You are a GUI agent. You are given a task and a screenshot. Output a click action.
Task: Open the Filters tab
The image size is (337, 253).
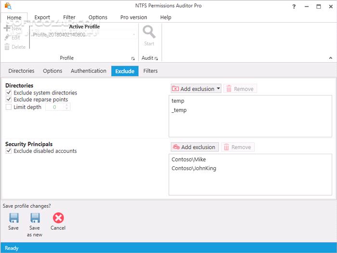pos(150,71)
